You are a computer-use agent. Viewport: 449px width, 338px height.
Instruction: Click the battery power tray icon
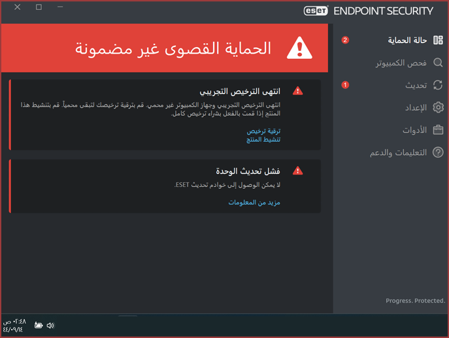click(39, 326)
